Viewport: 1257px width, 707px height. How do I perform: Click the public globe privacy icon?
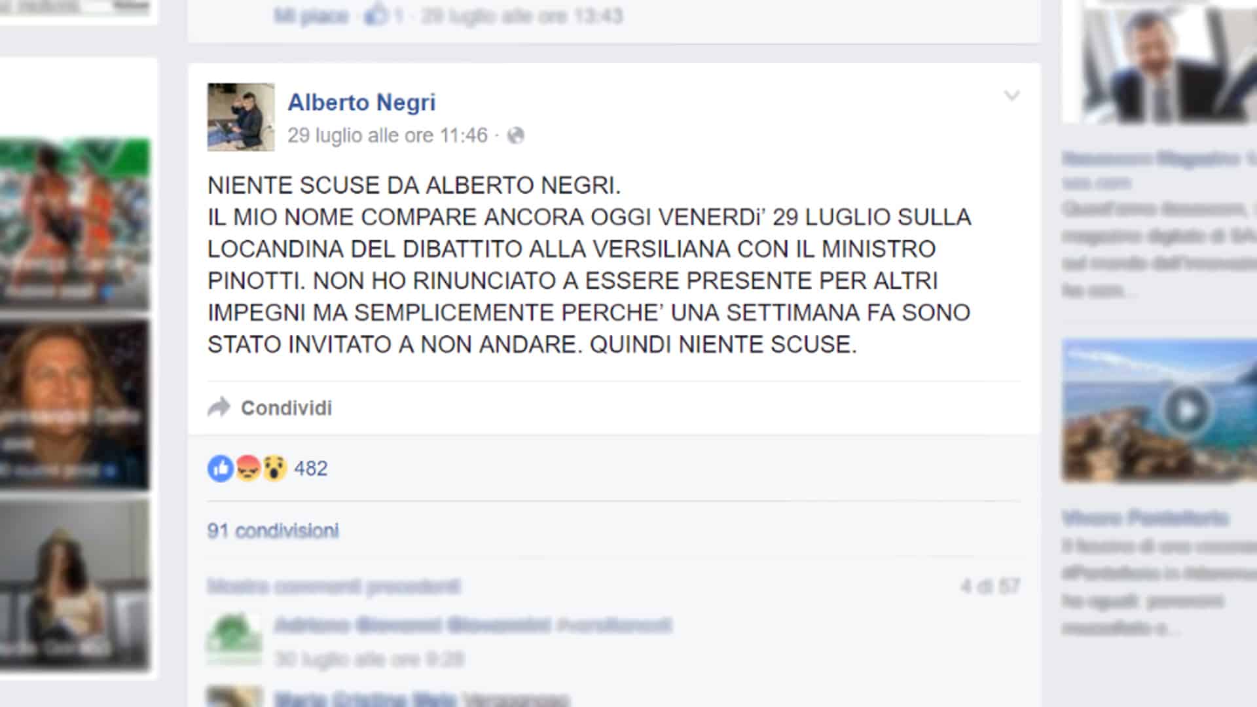[516, 136]
